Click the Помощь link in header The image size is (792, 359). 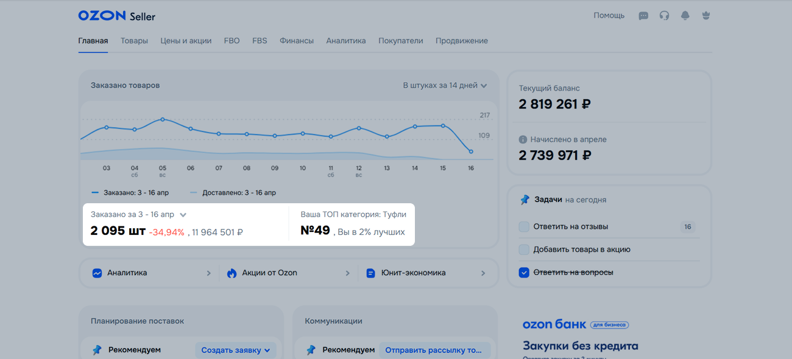(609, 16)
